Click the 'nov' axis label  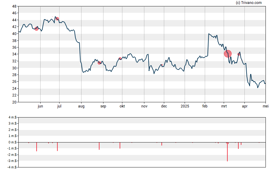pyautogui.click(x=144, y=106)
